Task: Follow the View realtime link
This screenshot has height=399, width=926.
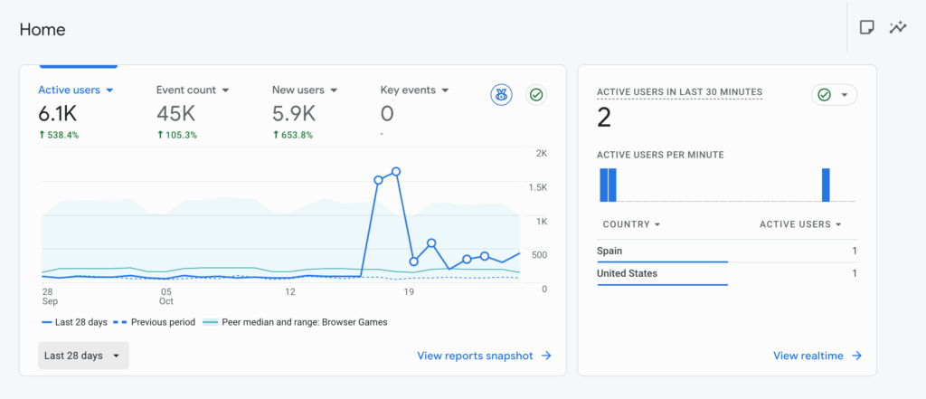Action: coord(809,356)
